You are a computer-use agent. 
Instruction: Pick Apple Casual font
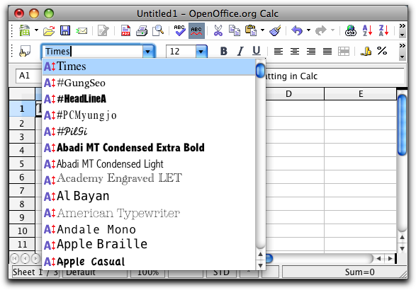click(x=149, y=262)
